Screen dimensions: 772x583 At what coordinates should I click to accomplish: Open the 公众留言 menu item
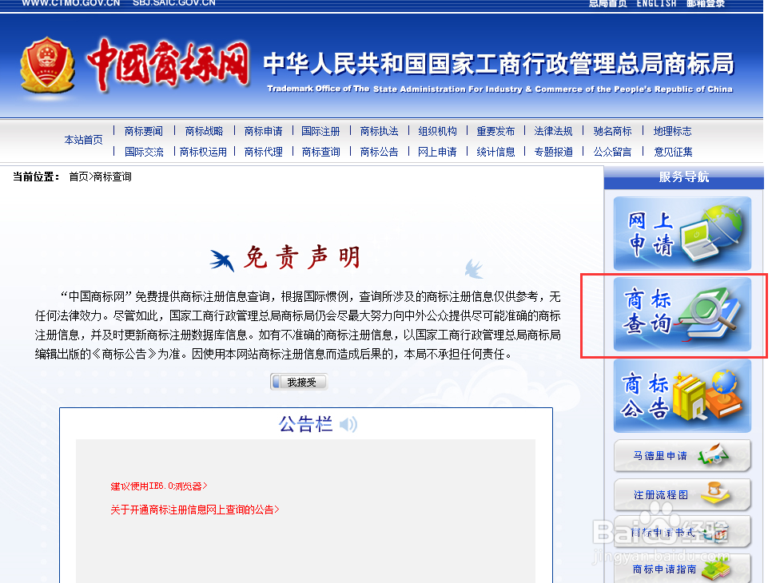click(x=612, y=152)
